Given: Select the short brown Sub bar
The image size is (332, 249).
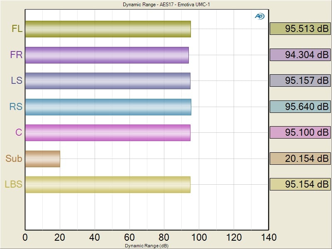Looking at the screenshot, I should point(42,159).
